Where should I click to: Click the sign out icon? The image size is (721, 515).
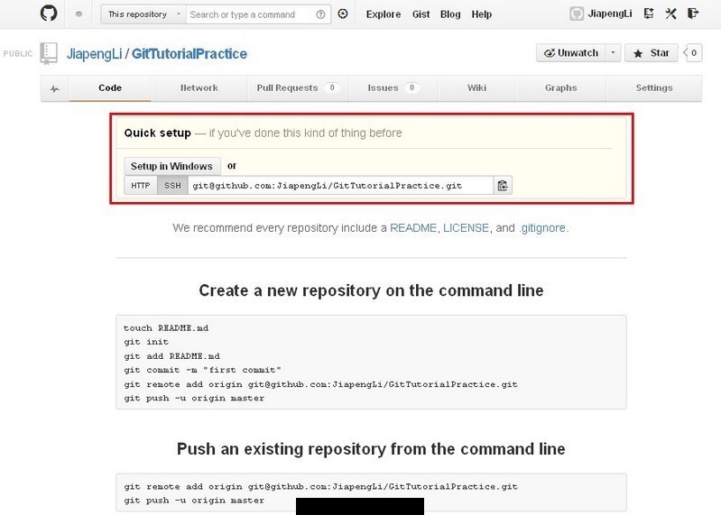coord(692,14)
